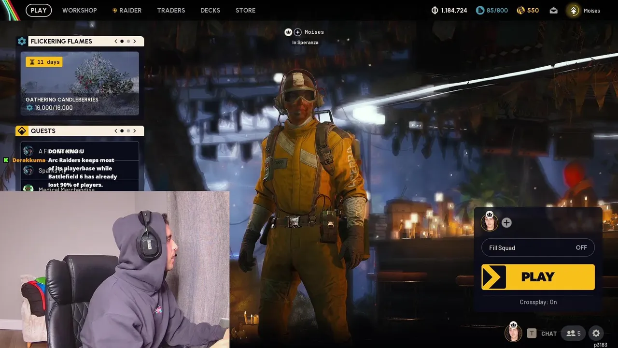Click the glowing level-up arrow profile icon
Image resolution: width=618 pixels, height=348 pixels.
pos(574,10)
